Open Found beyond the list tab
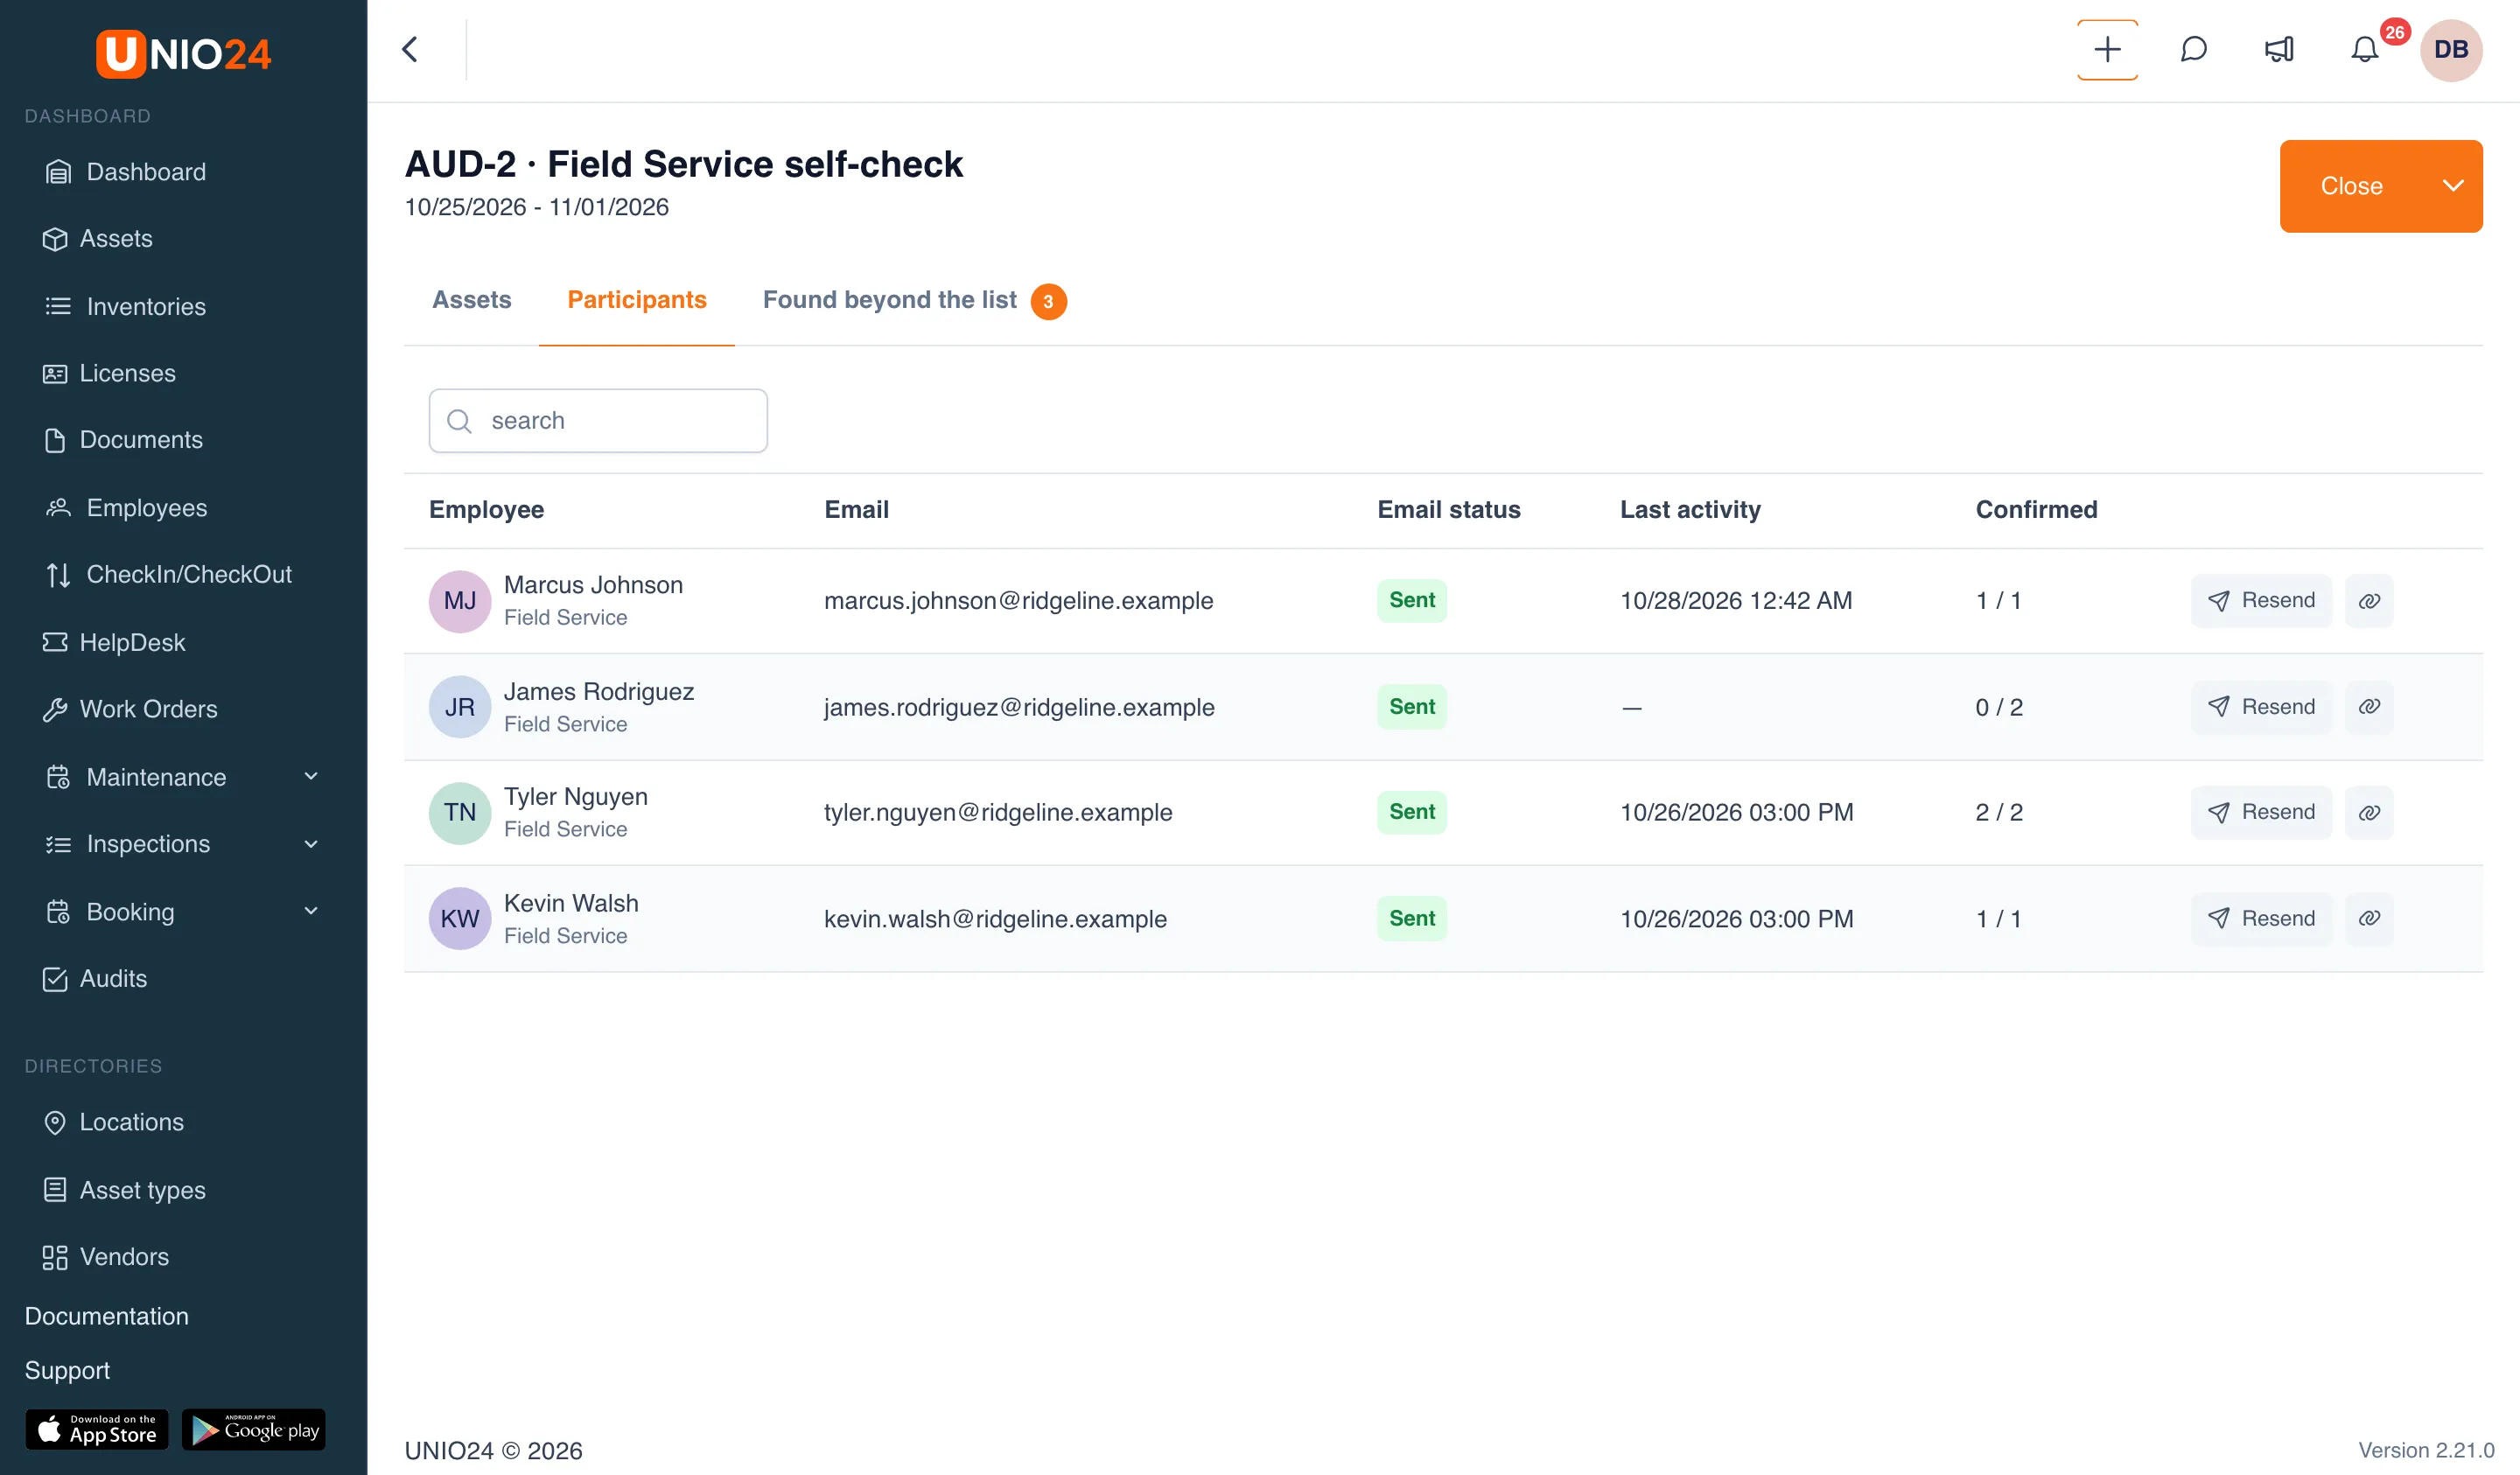 tap(914, 300)
